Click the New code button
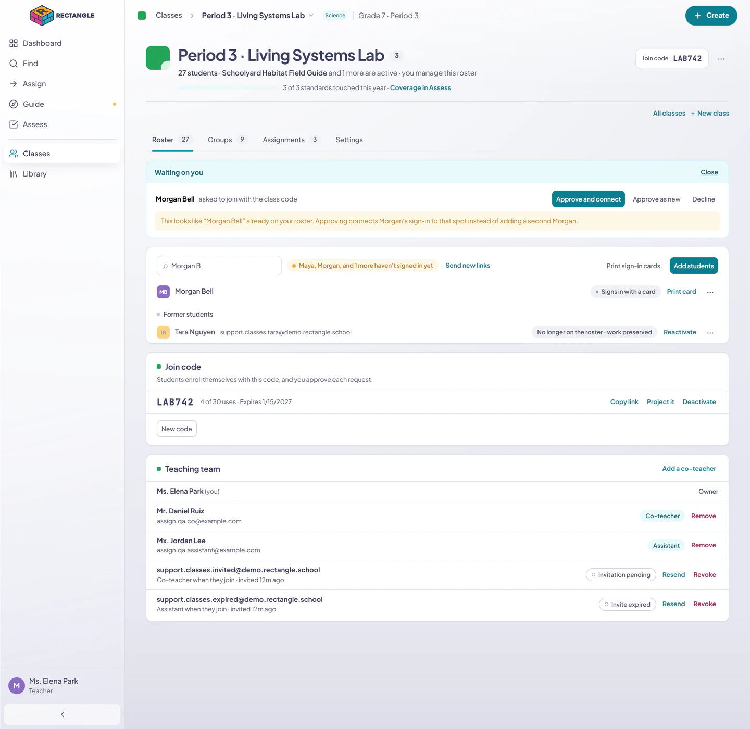750x729 pixels. 177,429
